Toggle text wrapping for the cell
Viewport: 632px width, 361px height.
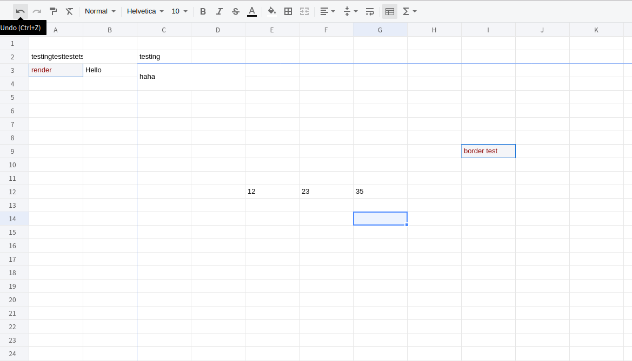[x=369, y=11]
